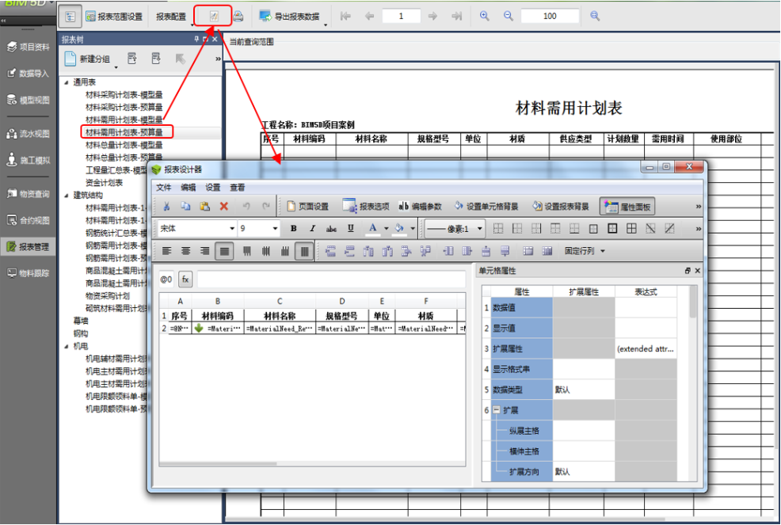Apply outer thick box border icon

coord(612,229)
